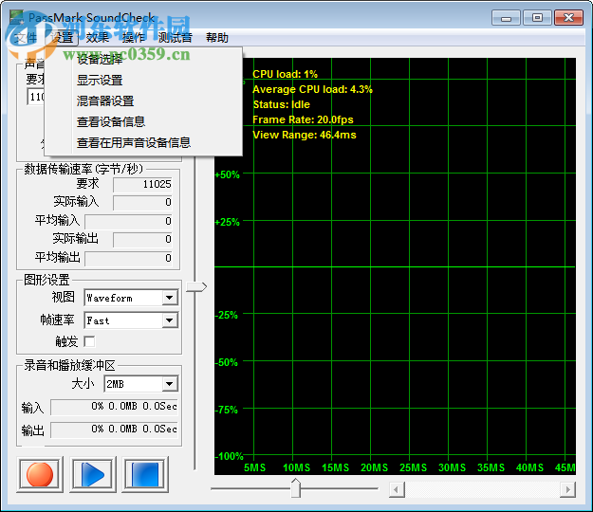
Task: Open the 文件 menu
Action: (x=26, y=37)
